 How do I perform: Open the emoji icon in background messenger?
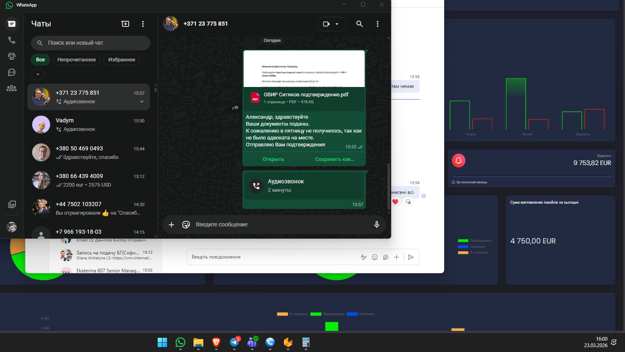point(375,257)
